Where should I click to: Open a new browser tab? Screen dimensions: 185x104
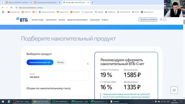(x=92, y=2)
